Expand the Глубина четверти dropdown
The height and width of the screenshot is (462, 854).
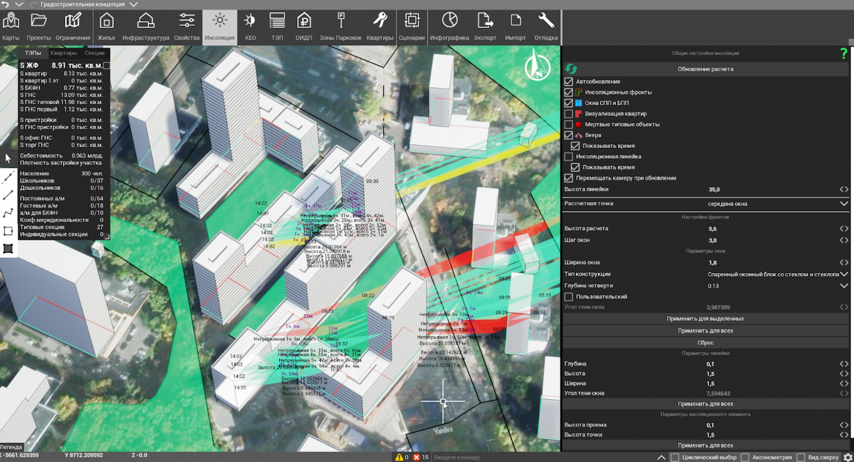(x=844, y=286)
